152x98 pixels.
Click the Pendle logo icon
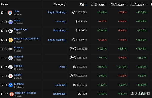tap(10, 67)
